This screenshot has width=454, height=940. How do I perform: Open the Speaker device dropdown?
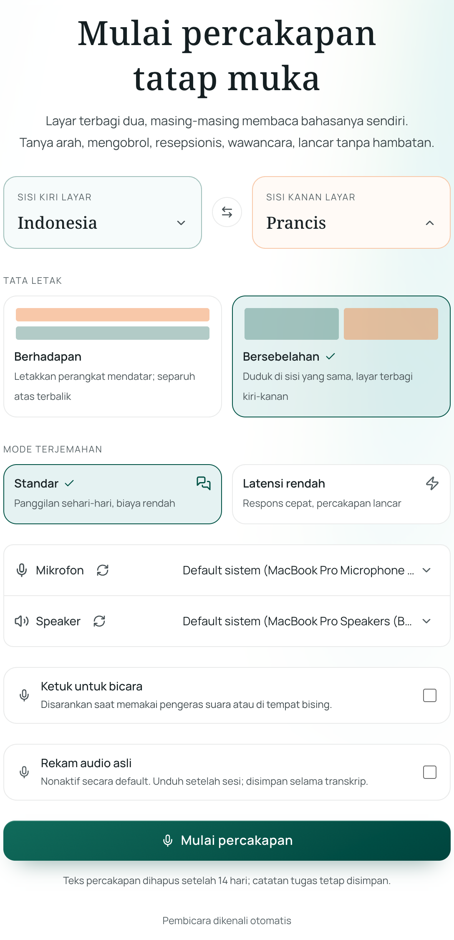coord(307,621)
